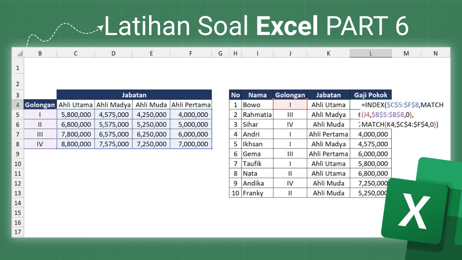The width and height of the screenshot is (462, 260).
Task: Click the name cell Ikhsan
Action: point(257,144)
